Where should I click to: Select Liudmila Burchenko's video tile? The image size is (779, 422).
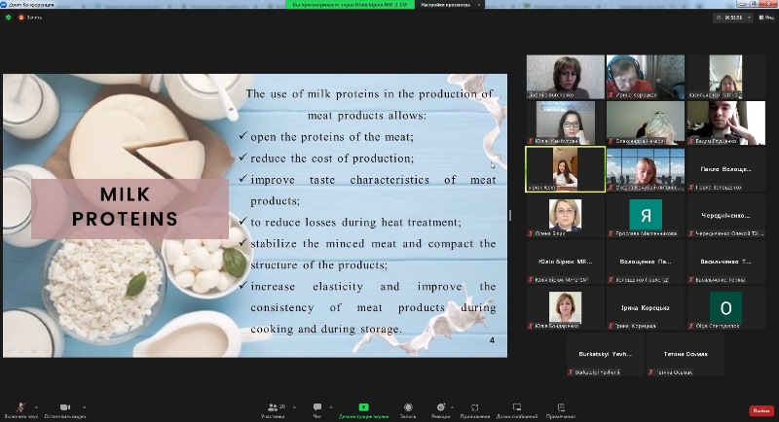click(x=566, y=77)
